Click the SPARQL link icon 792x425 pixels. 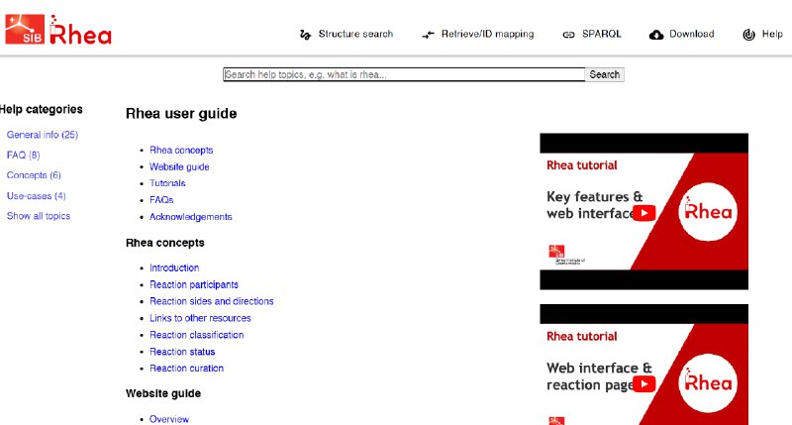pos(568,35)
